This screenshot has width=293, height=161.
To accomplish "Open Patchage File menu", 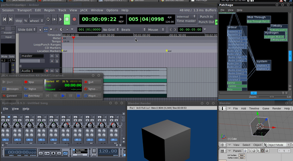I will pyautogui.click(x=222, y=10).
